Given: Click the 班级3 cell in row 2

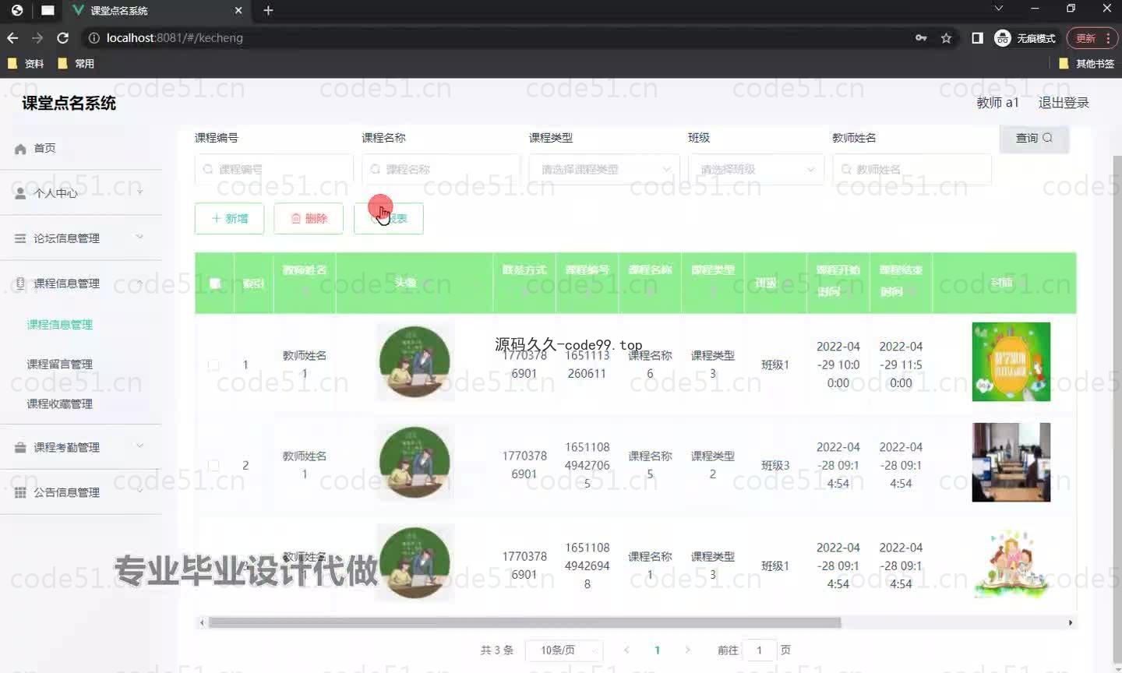Looking at the screenshot, I should [775, 465].
